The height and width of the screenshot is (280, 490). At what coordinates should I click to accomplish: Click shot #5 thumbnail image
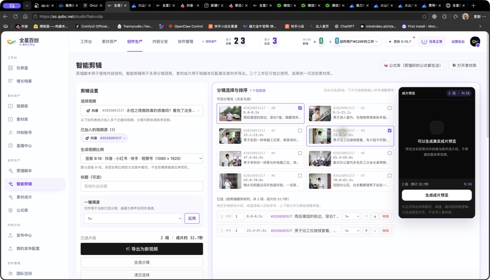320,159
